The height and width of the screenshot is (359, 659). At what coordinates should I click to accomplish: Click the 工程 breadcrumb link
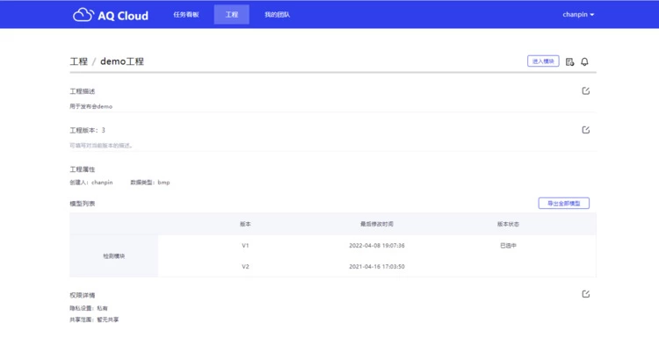tap(78, 61)
